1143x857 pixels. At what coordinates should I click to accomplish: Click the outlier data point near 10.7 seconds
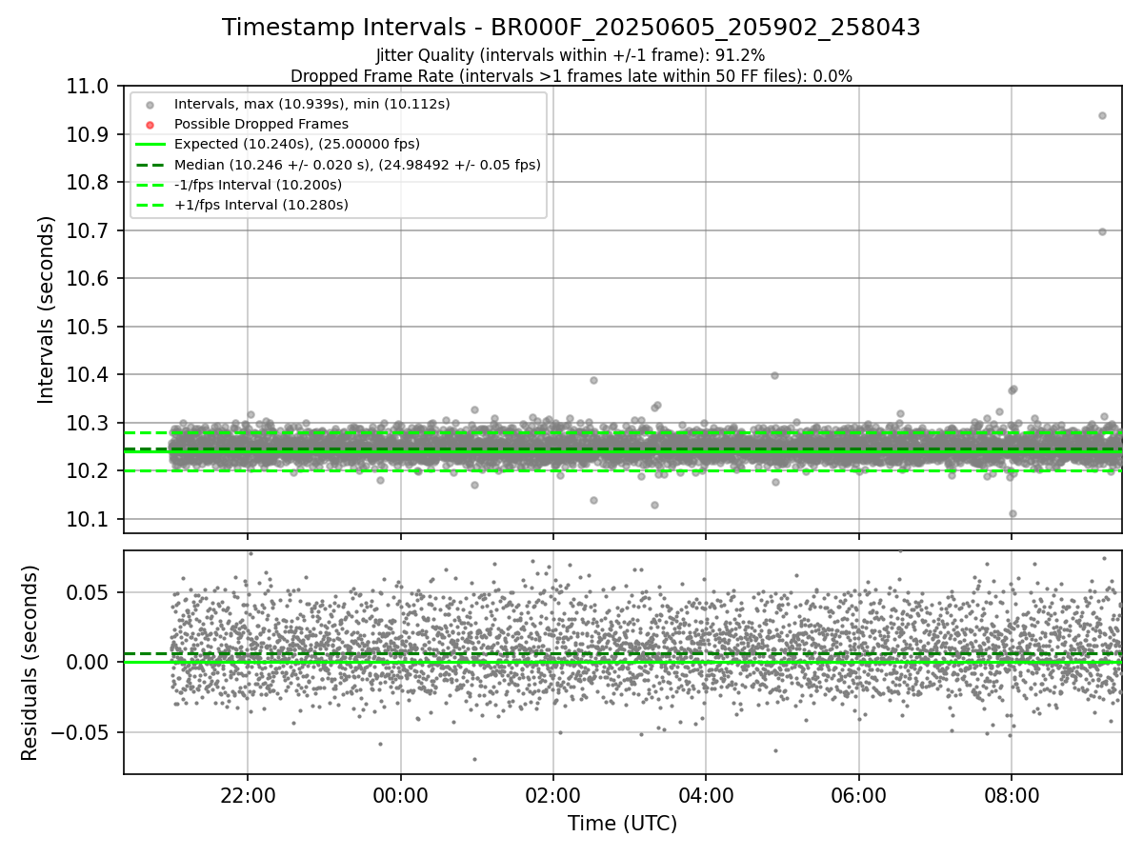point(1102,231)
